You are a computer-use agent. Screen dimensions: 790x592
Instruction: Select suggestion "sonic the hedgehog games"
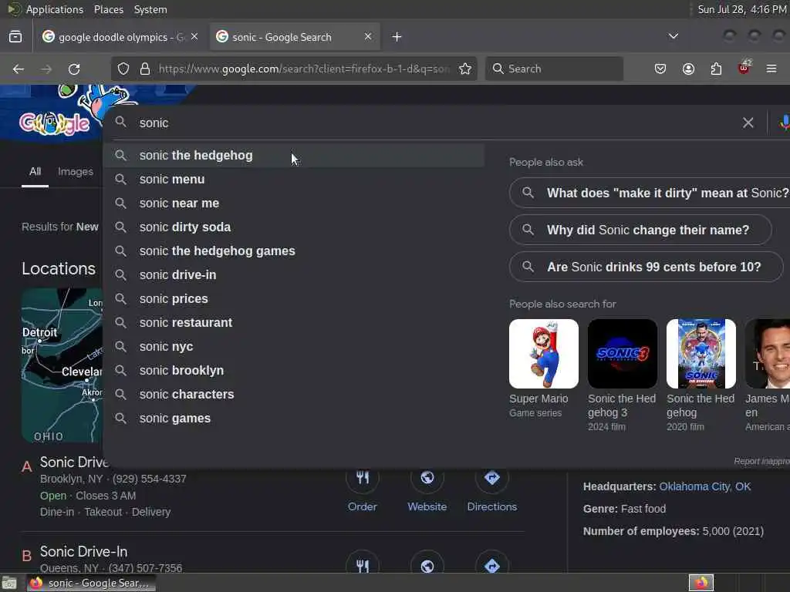coord(294,251)
